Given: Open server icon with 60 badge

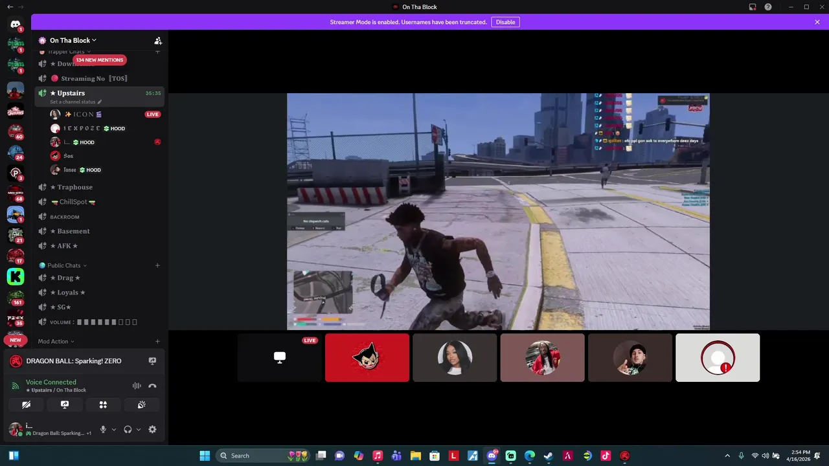Looking at the screenshot, I should pyautogui.click(x=16, y=131).
